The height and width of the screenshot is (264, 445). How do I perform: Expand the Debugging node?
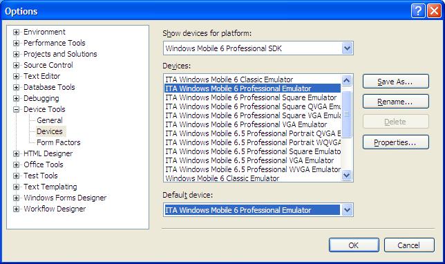16,99
